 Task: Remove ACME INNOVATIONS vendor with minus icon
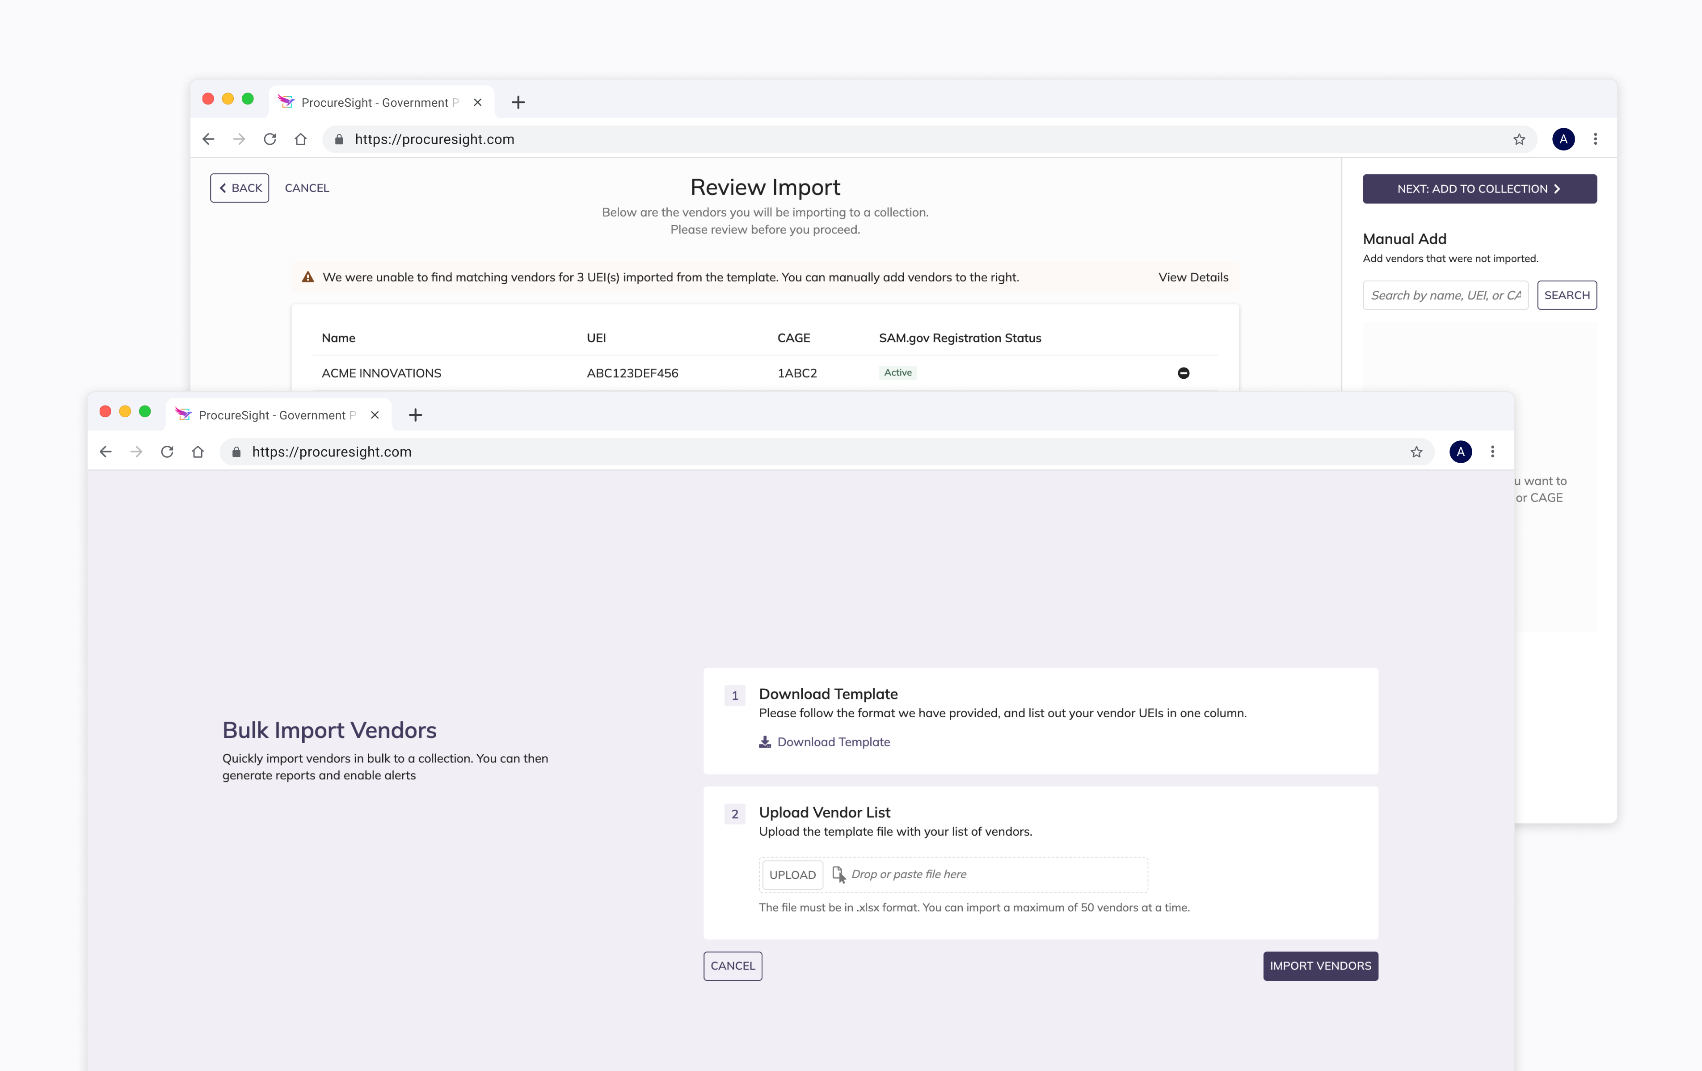tap(1183, 373)
